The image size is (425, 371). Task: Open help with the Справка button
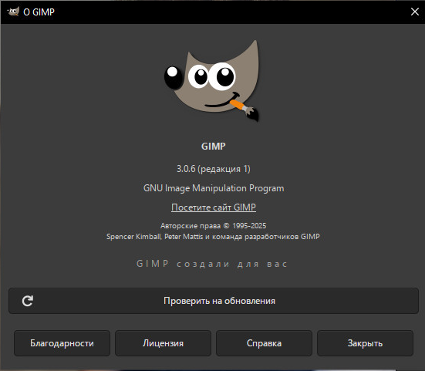264,343
